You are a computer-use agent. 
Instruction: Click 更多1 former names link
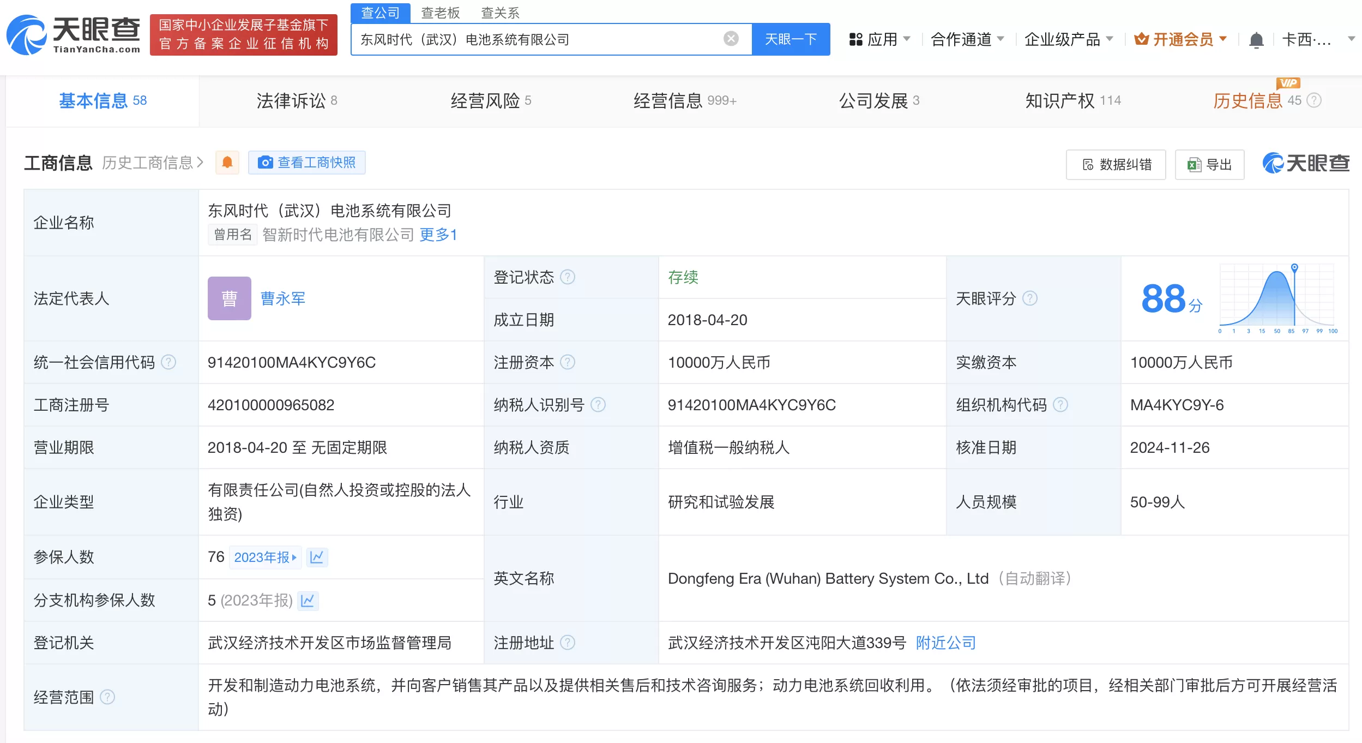[438, 235]
